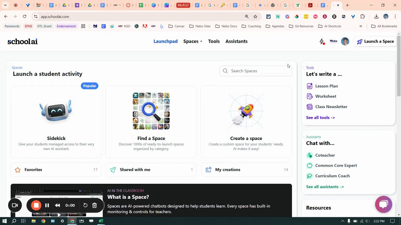Open Shared with me spaces
401x225 pixels.
click(x=151, y=170)
